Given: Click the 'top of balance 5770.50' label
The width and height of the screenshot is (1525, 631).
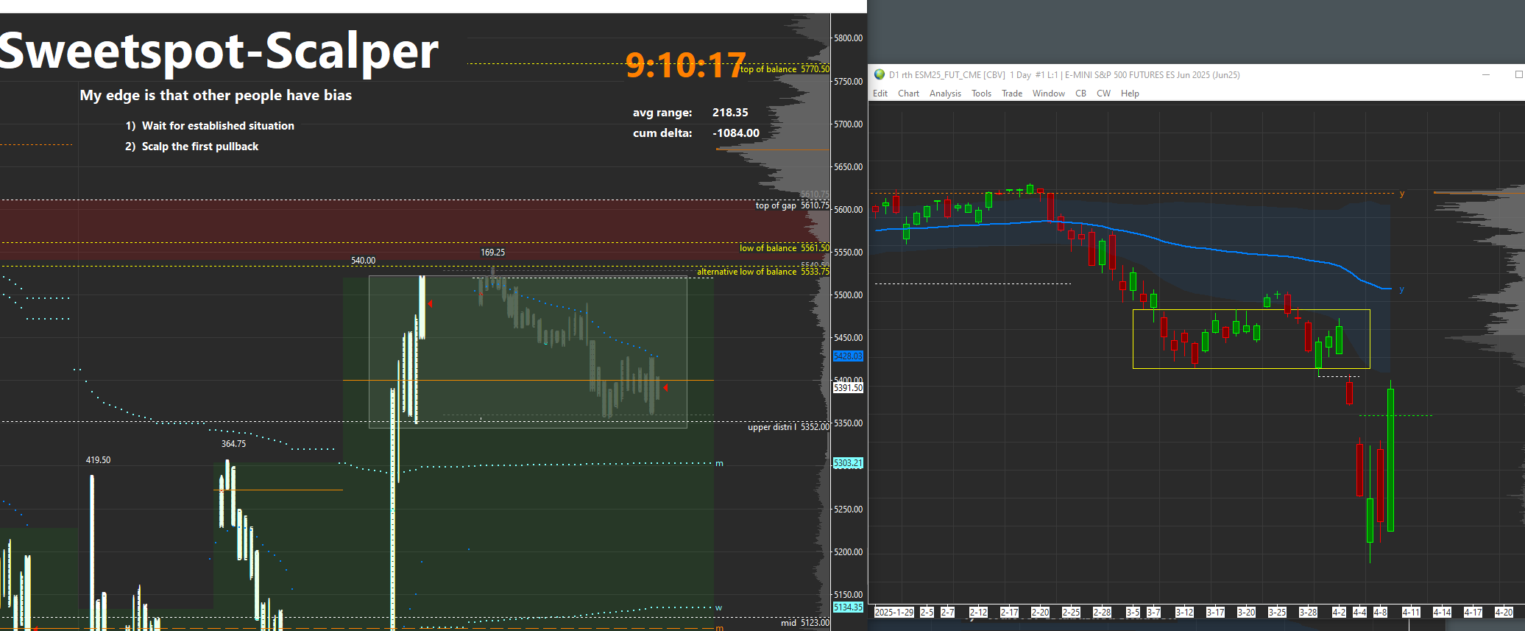Looking at the screenshot, I should coord(785,69).
